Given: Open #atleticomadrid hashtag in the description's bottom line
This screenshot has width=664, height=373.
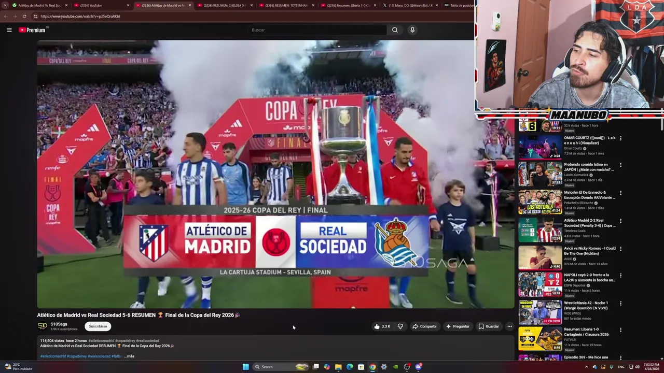Looking at the screenshot, I should pos(53,356).
